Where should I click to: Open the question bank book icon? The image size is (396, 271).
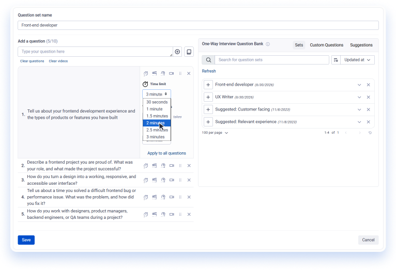point(189,52)
